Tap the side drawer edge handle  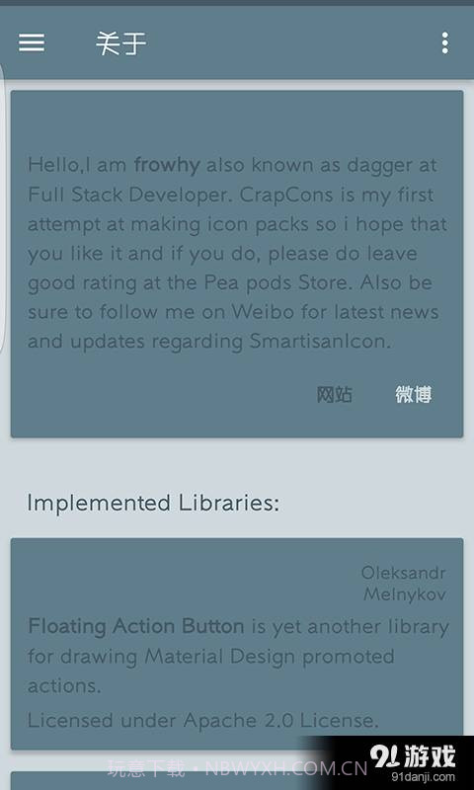(x=2, y=206)
